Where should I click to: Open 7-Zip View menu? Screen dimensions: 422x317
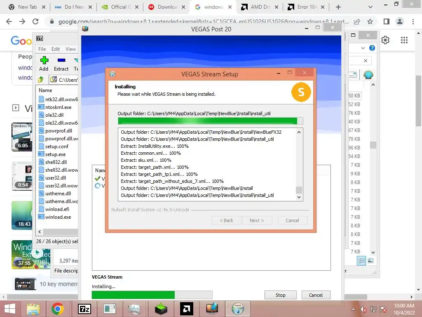tap(70, 49)
